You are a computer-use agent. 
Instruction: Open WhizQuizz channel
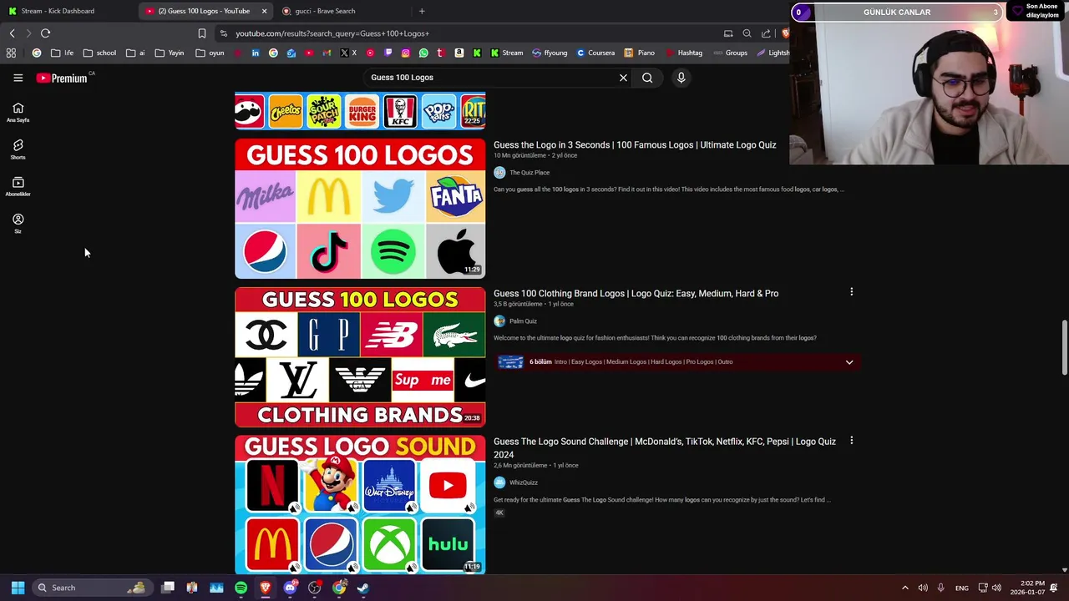pos(524,482)
